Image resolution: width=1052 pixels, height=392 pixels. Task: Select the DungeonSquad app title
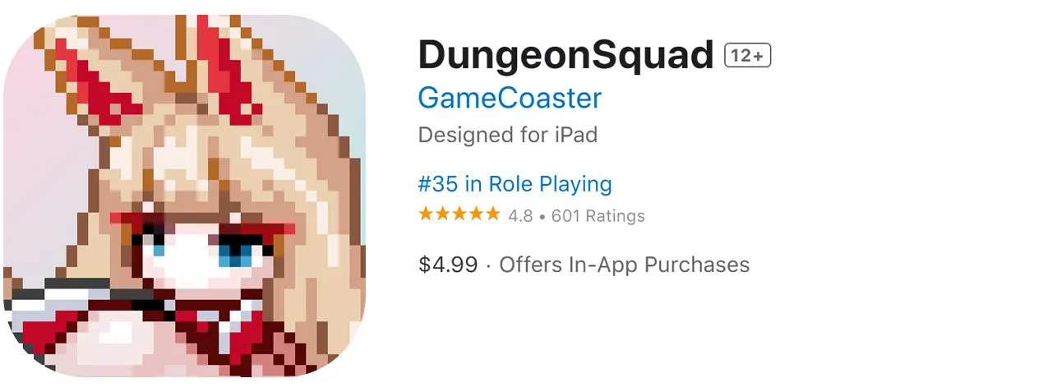(566, 56)
